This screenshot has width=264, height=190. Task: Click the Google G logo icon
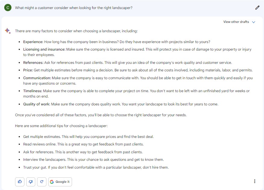tap(52, 182)
